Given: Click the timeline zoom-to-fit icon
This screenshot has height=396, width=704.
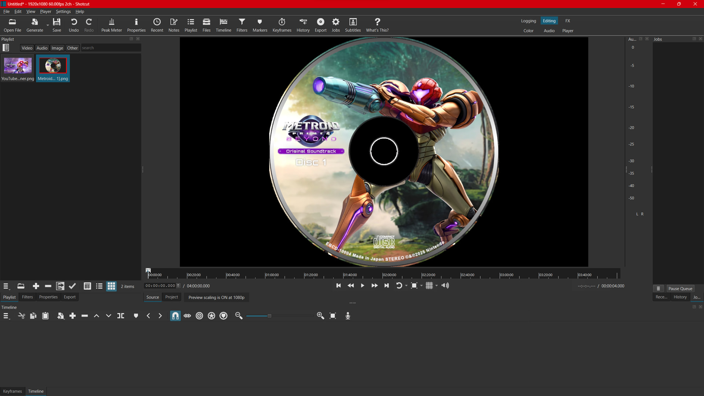Looking at the screenshot, I should tap(333, 316).
